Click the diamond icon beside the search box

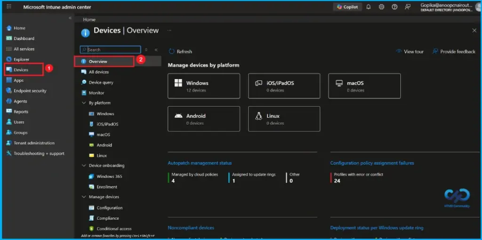click(146, 49)
